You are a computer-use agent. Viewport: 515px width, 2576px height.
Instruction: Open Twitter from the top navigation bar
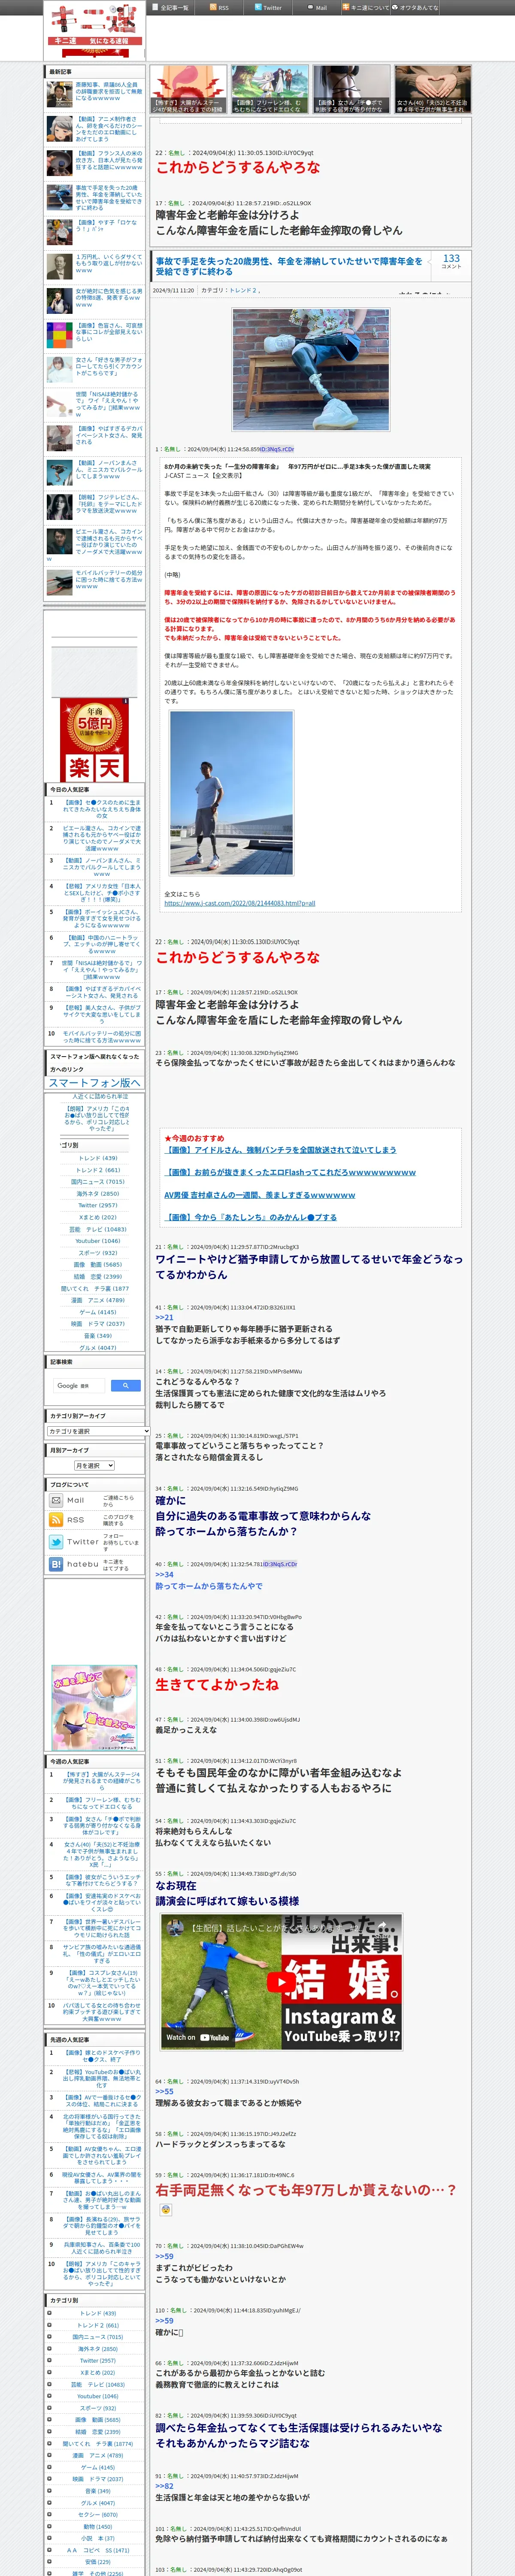tap(267, 7)
